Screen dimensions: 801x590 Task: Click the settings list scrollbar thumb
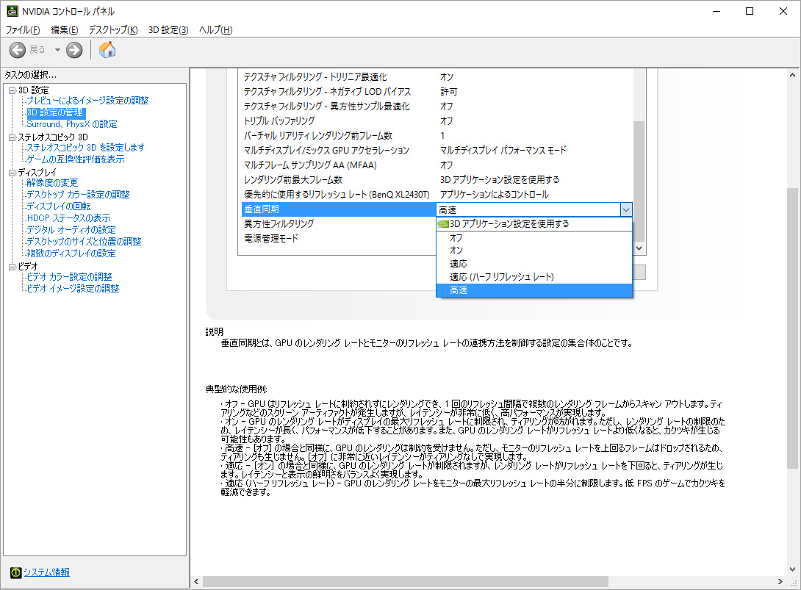[x=639, y=181]
